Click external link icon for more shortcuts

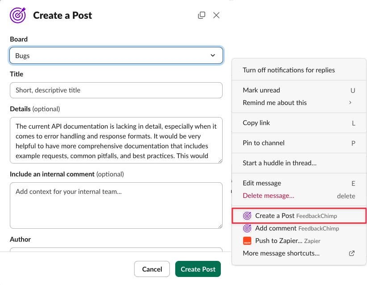coord(351,253)
